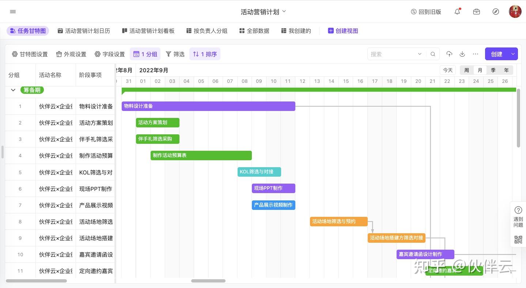Click the download icon
The width and height of the screenshot is (526, 288).
click(462, 54)
